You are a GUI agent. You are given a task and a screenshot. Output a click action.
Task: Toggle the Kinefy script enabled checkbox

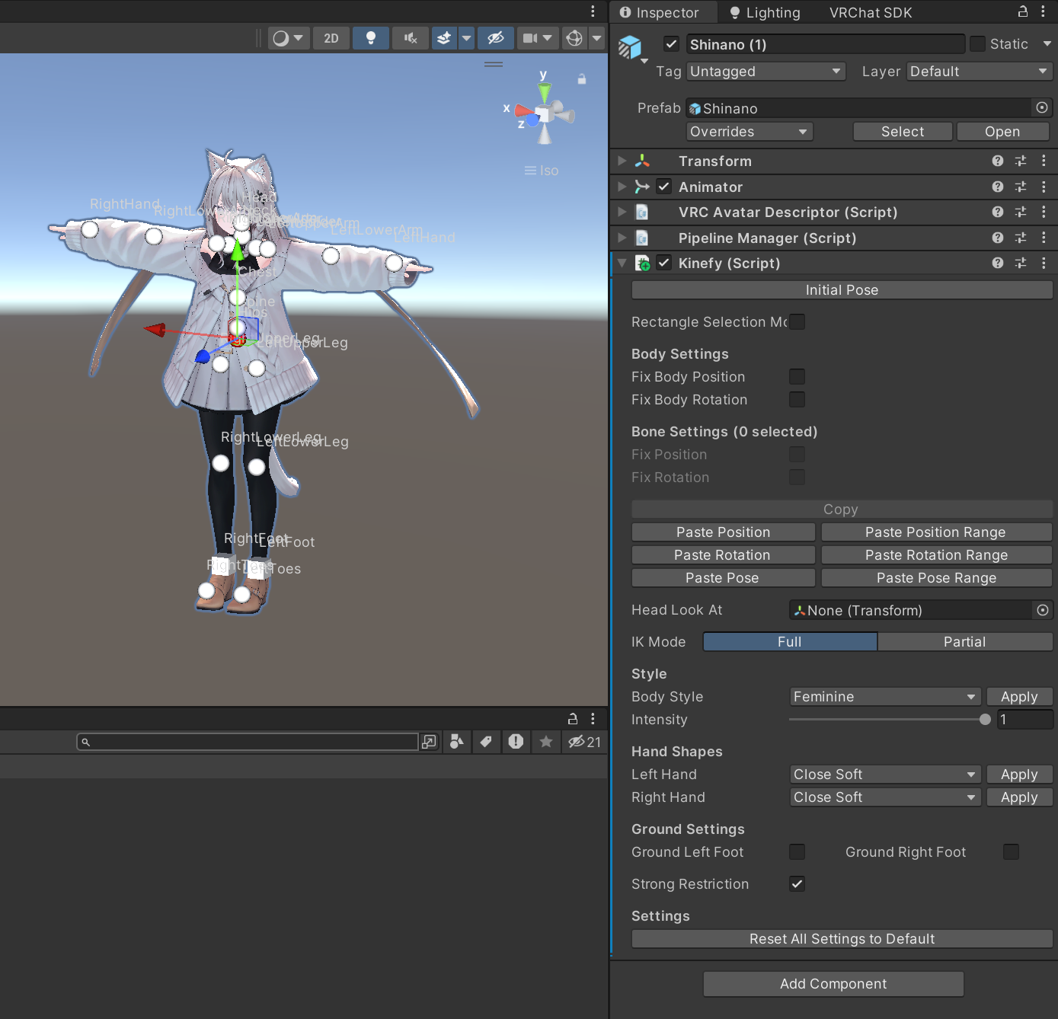(x=664, y=263)
